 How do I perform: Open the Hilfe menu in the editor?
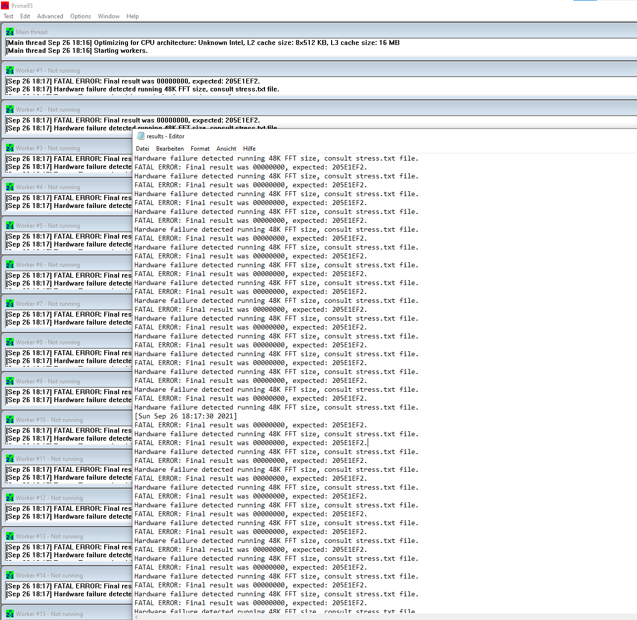click(x=250, y=149)
